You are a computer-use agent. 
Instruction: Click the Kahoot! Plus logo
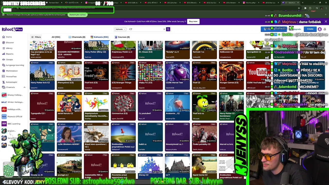coord(12,29)
